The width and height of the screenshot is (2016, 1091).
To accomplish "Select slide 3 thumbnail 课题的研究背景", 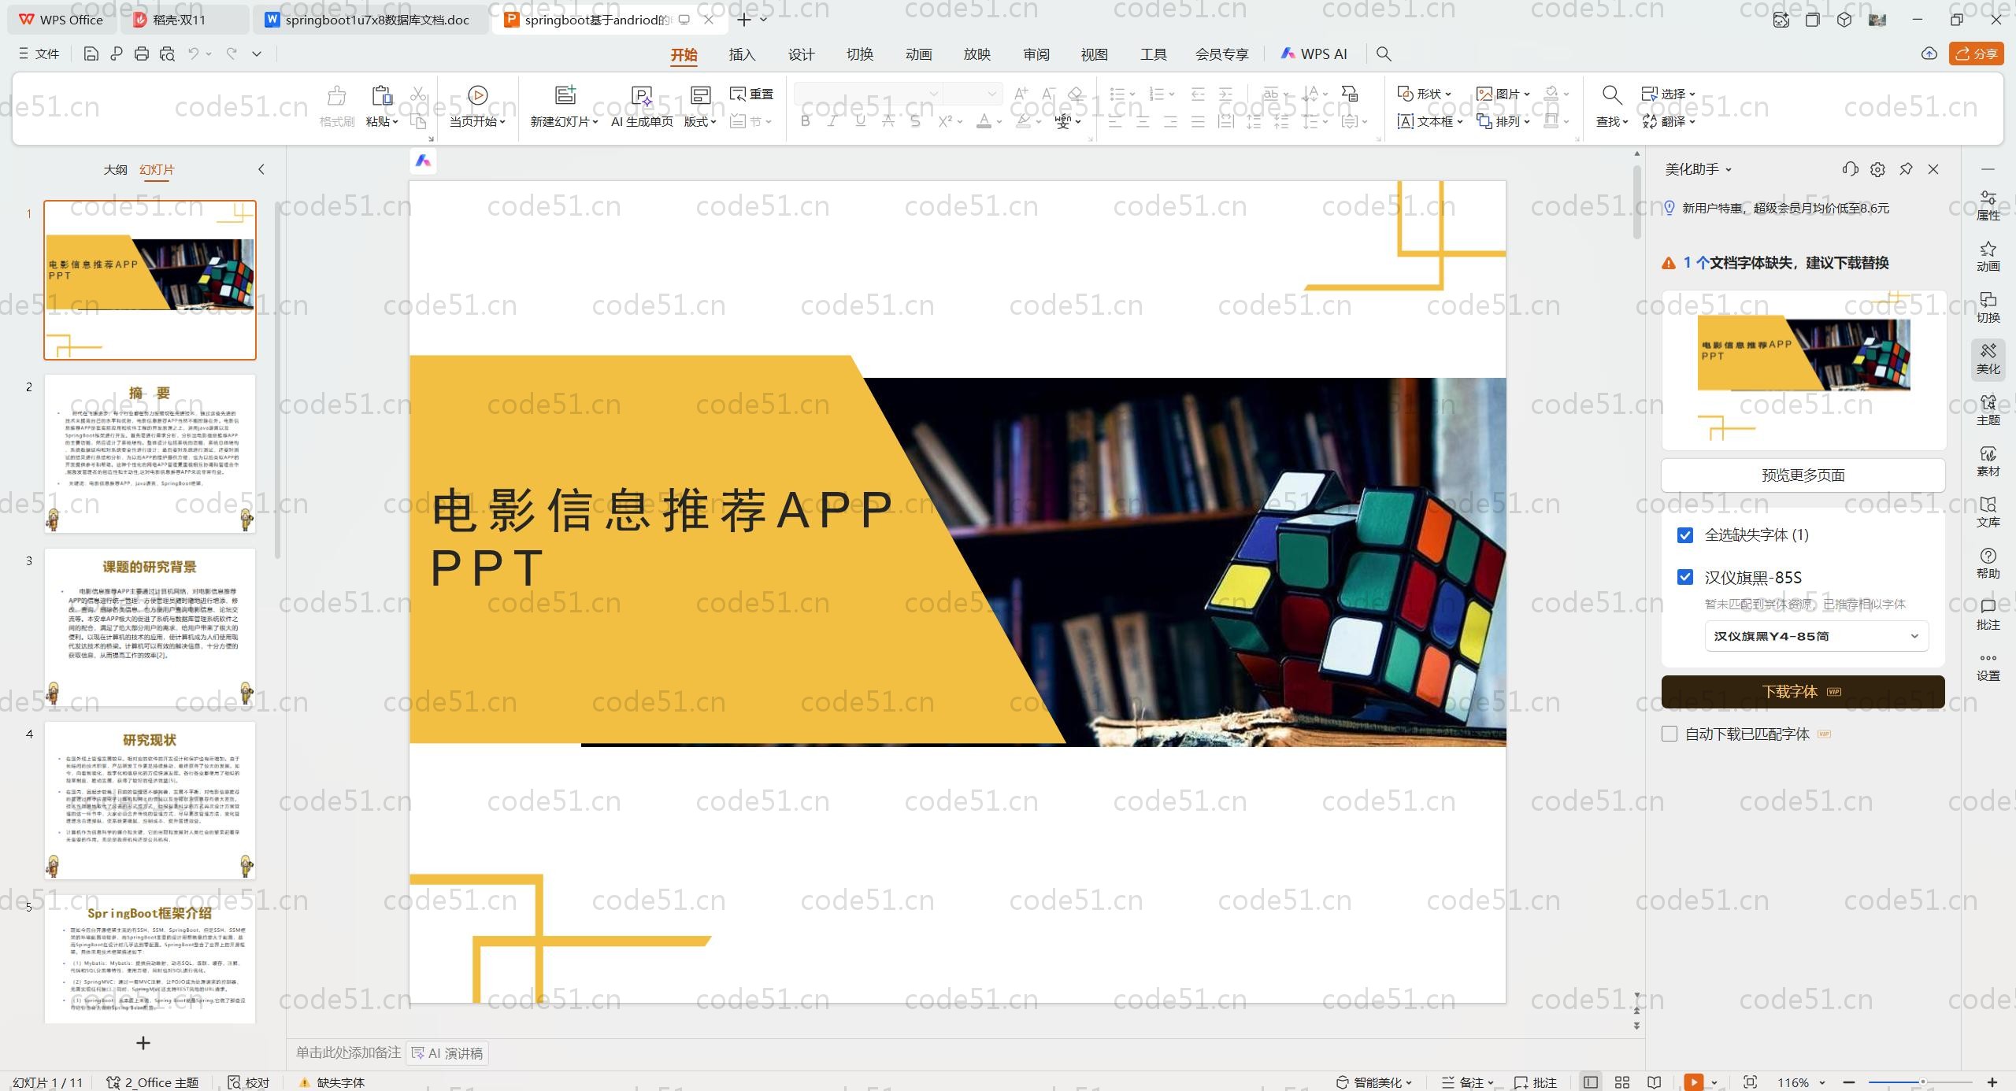I will click(150, 627).
